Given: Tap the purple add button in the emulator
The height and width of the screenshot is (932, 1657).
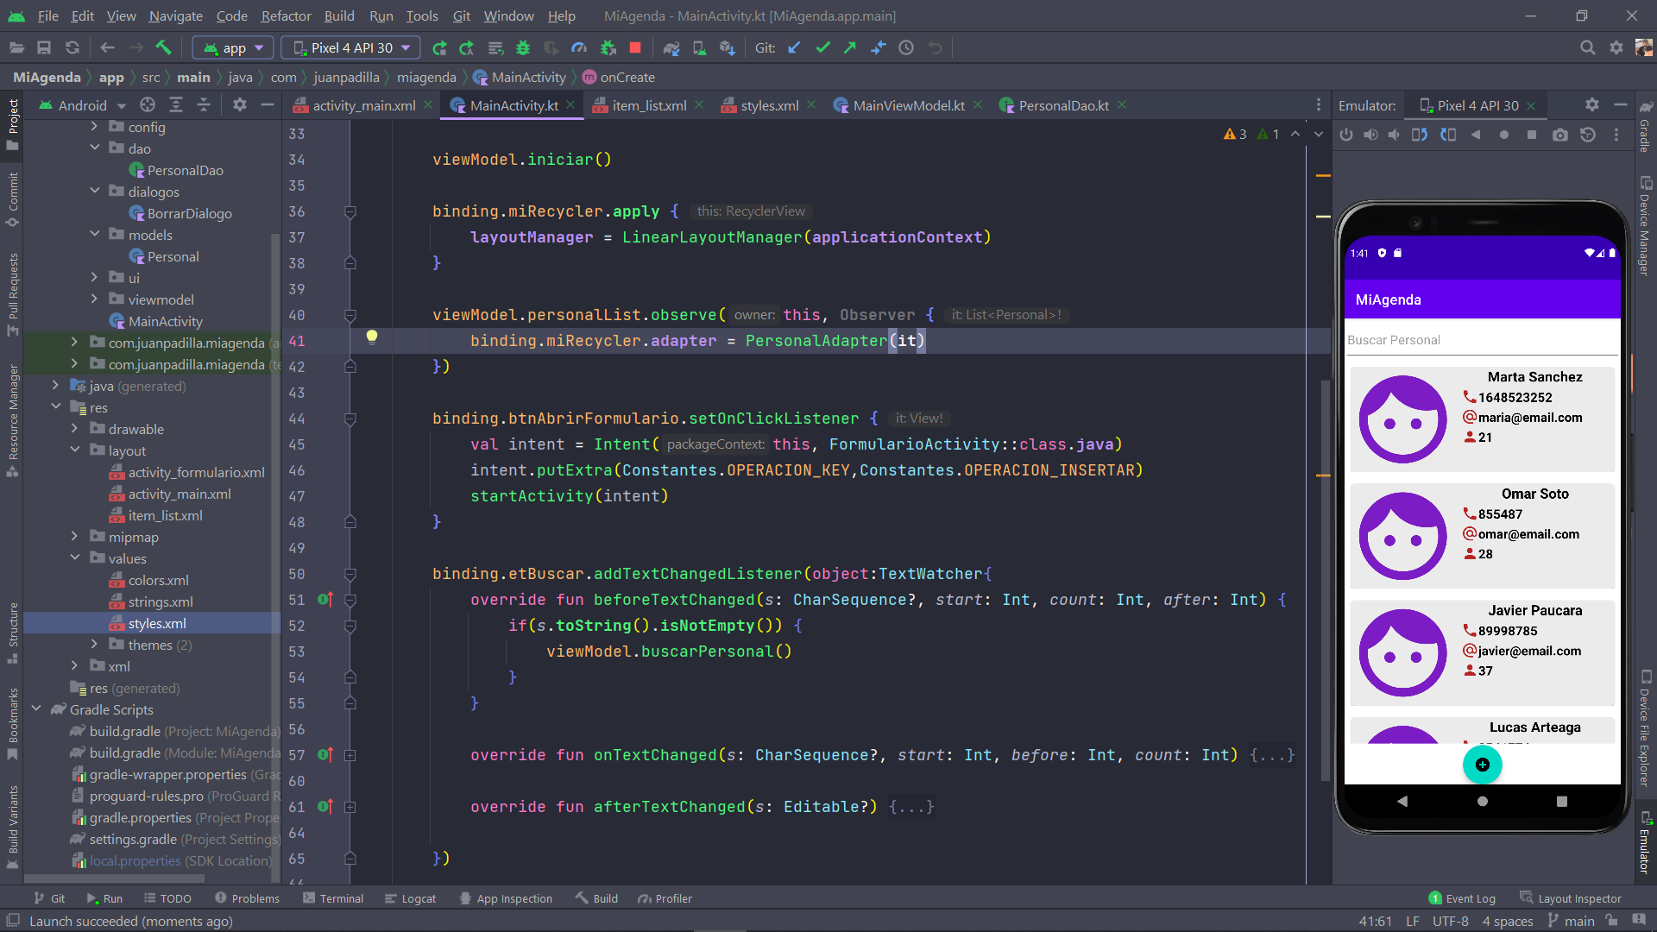Looking at the screenshot, I should pyautogui.click(x=1482, y=765).
